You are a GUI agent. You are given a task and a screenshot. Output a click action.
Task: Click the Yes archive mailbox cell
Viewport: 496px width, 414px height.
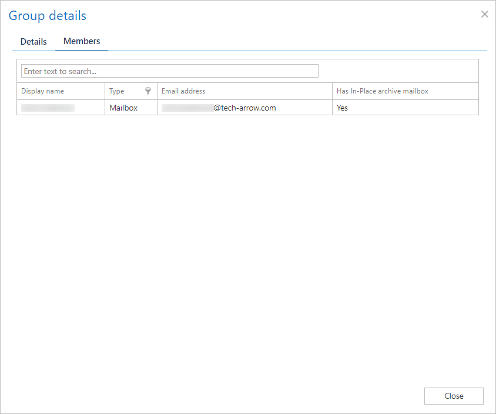(x=342, y=108)
